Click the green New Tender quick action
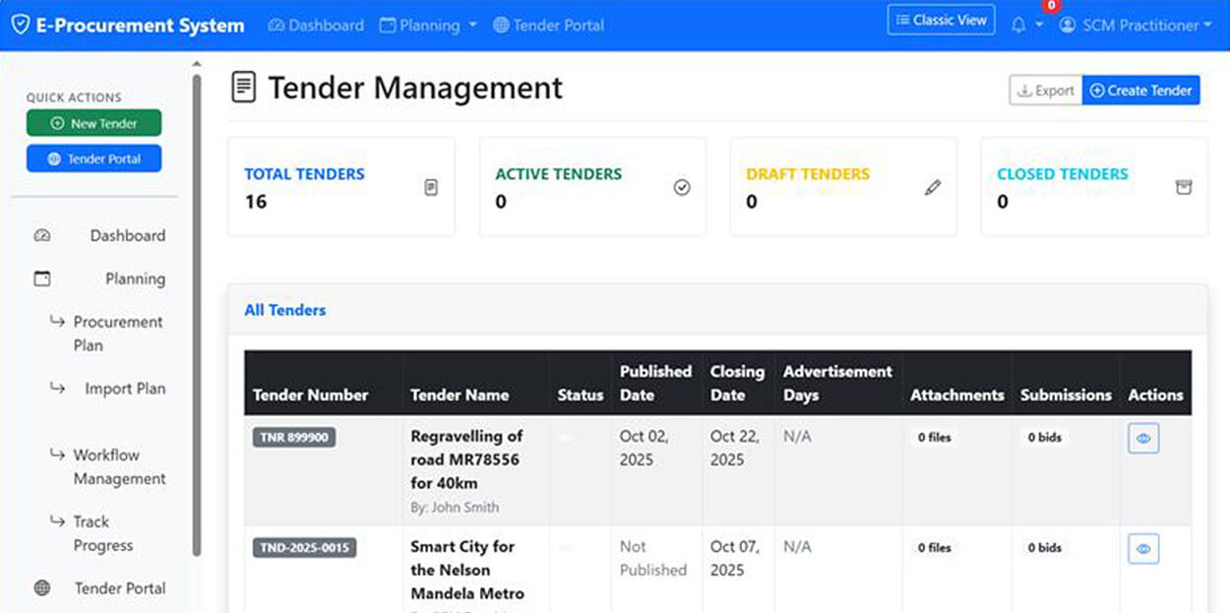The image size is (1230, 613). point(93,124)
